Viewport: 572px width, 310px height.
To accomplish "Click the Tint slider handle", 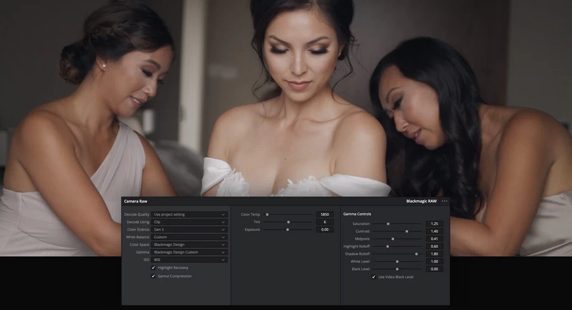I will (x=288, y=222).
